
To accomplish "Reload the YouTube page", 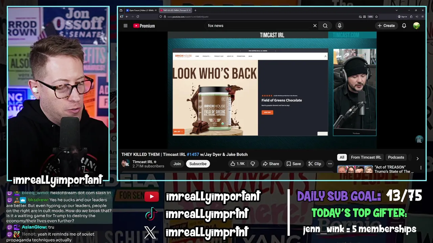I will coord(138,17).
